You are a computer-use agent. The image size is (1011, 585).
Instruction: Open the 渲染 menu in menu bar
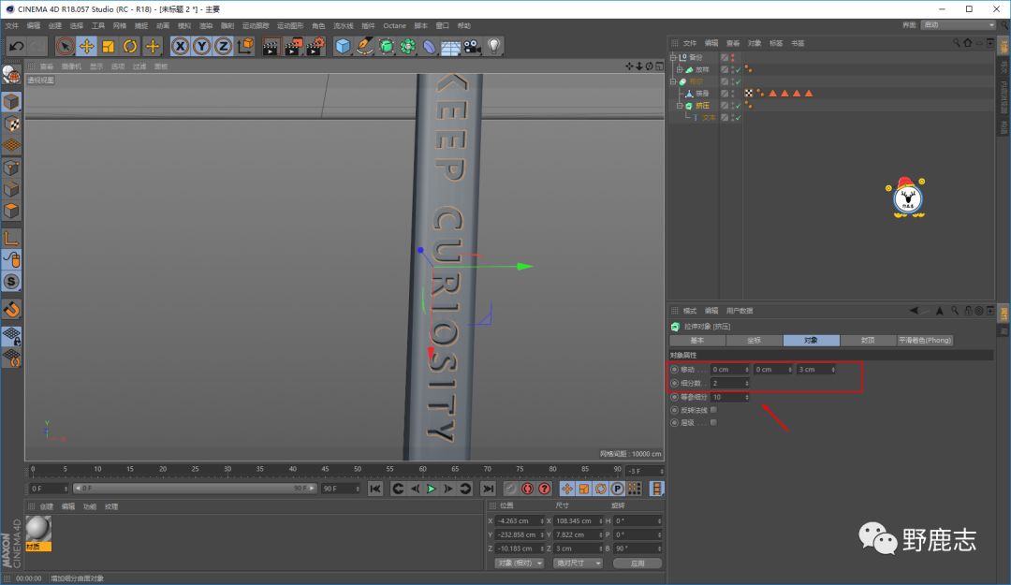pyautogui.click(x=205, y=25)
